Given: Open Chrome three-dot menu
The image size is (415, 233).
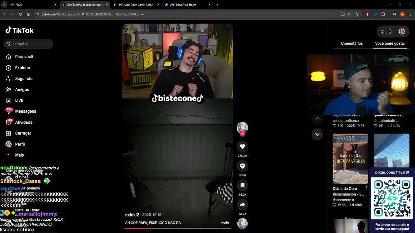Looking at the screenshot, I should (410, 14).
